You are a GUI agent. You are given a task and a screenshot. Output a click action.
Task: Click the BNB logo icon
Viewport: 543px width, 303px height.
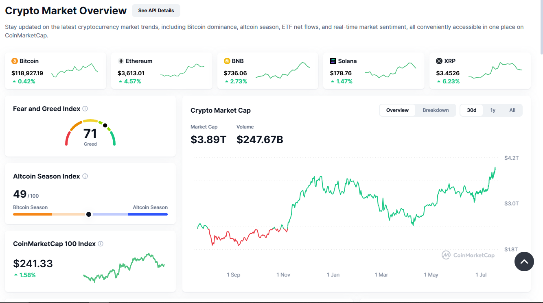click(x=227, y=61)
